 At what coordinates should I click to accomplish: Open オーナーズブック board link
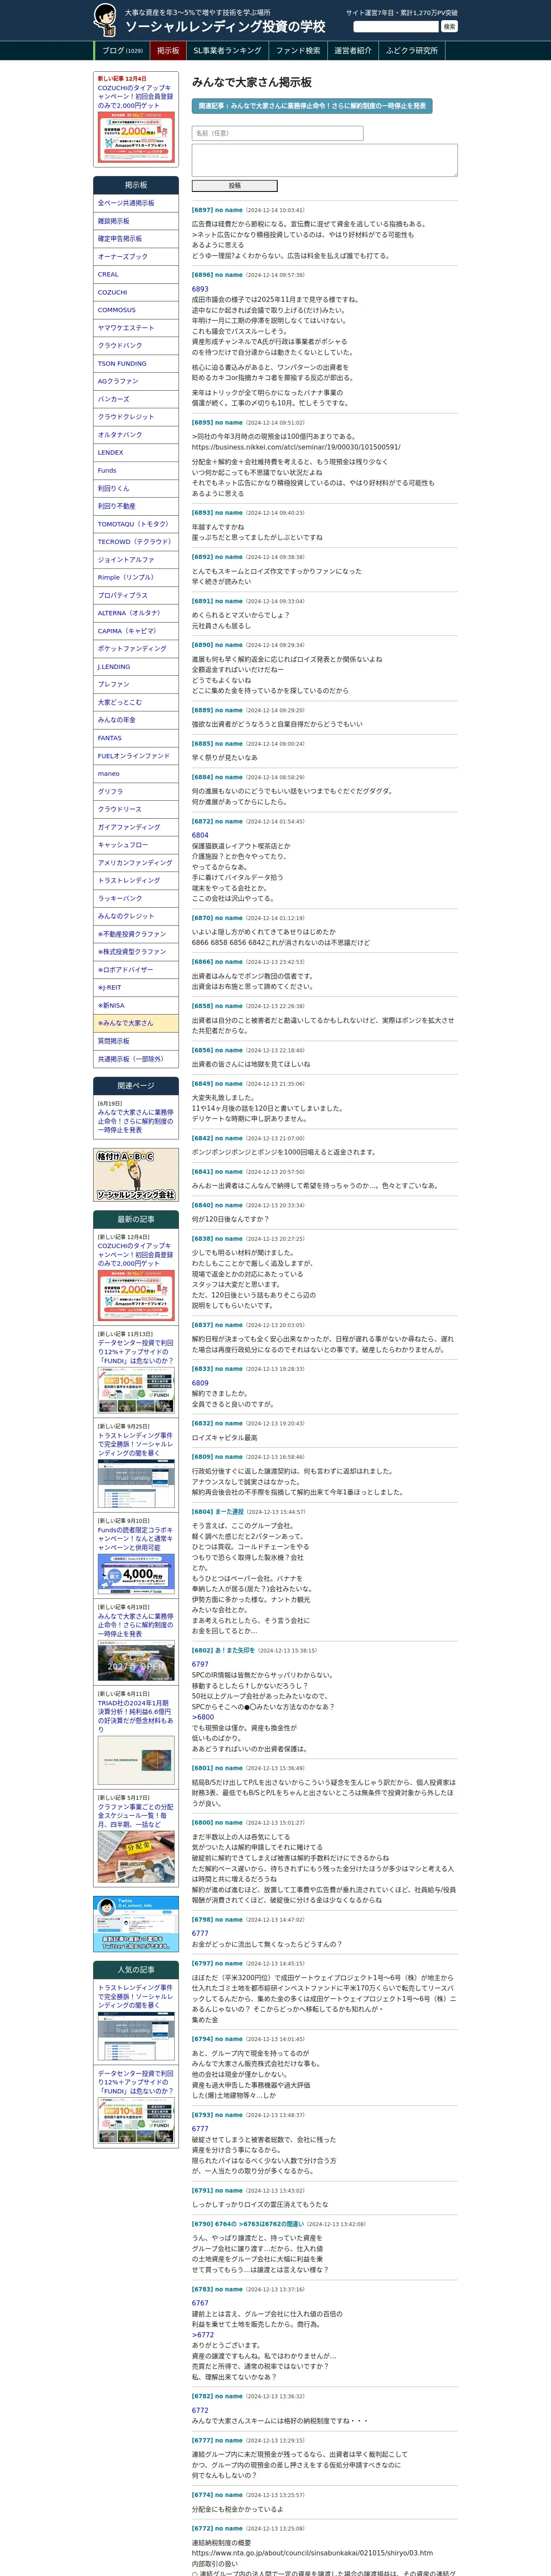(x=136, y=257)
